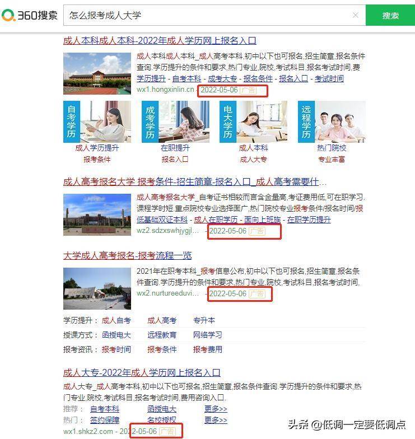Open the 成考学历 image card
The width and height of the screenshot is (415, 439).
point(175,122)
